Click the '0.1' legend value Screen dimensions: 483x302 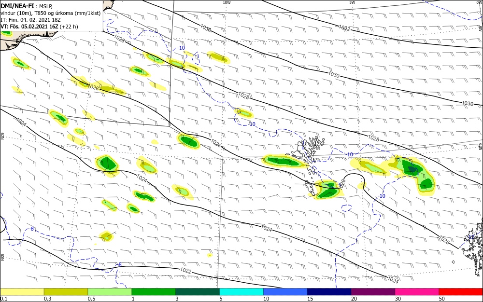click(4, 299)
